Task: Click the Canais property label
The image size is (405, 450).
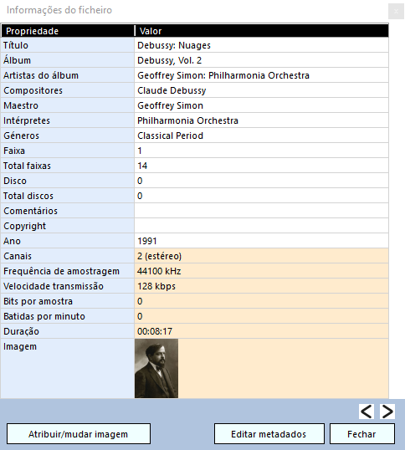Action: point(18,256)
